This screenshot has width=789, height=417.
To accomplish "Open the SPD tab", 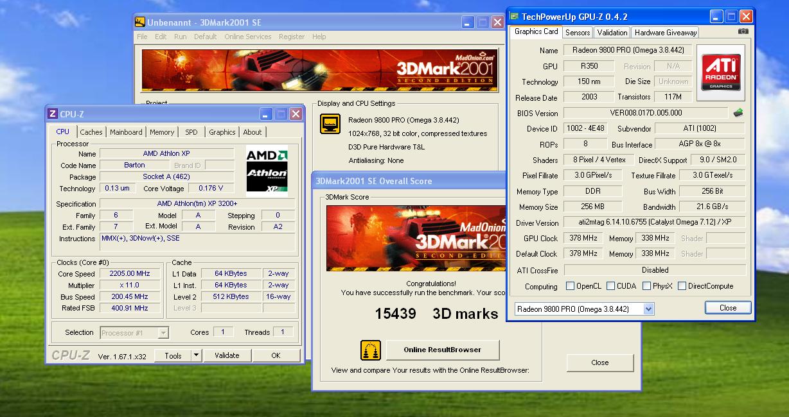I will (191, 132).
